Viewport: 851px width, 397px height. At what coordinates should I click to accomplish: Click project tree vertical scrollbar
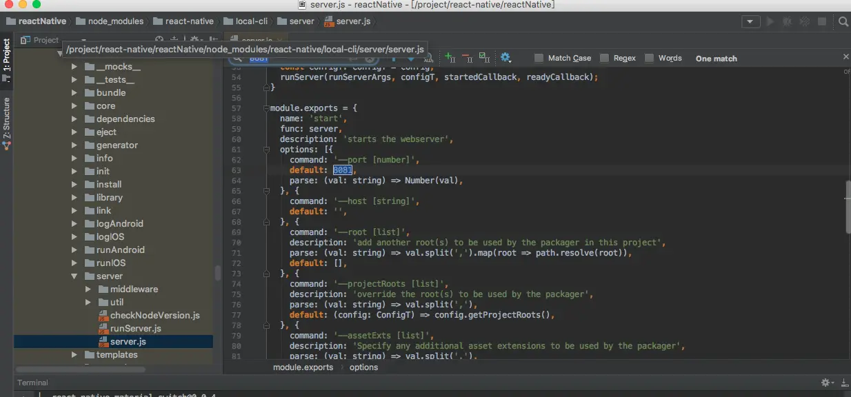(218, 272)
